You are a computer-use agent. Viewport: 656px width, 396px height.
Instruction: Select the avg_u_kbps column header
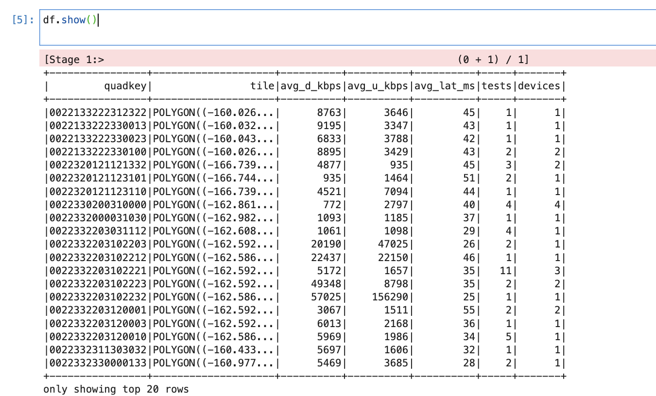tap(378, 86)
